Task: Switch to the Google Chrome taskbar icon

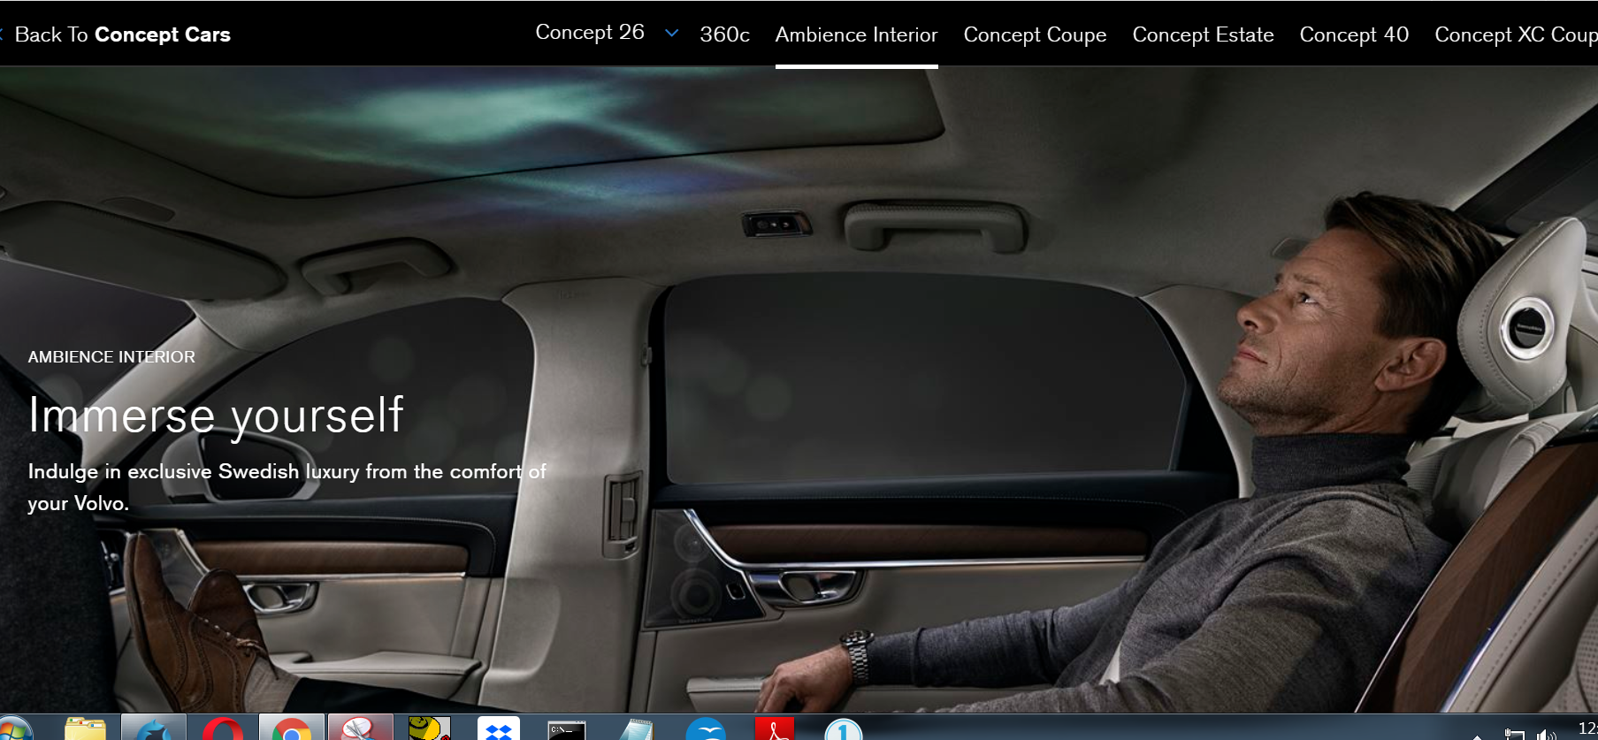Action: click(291, 729)
